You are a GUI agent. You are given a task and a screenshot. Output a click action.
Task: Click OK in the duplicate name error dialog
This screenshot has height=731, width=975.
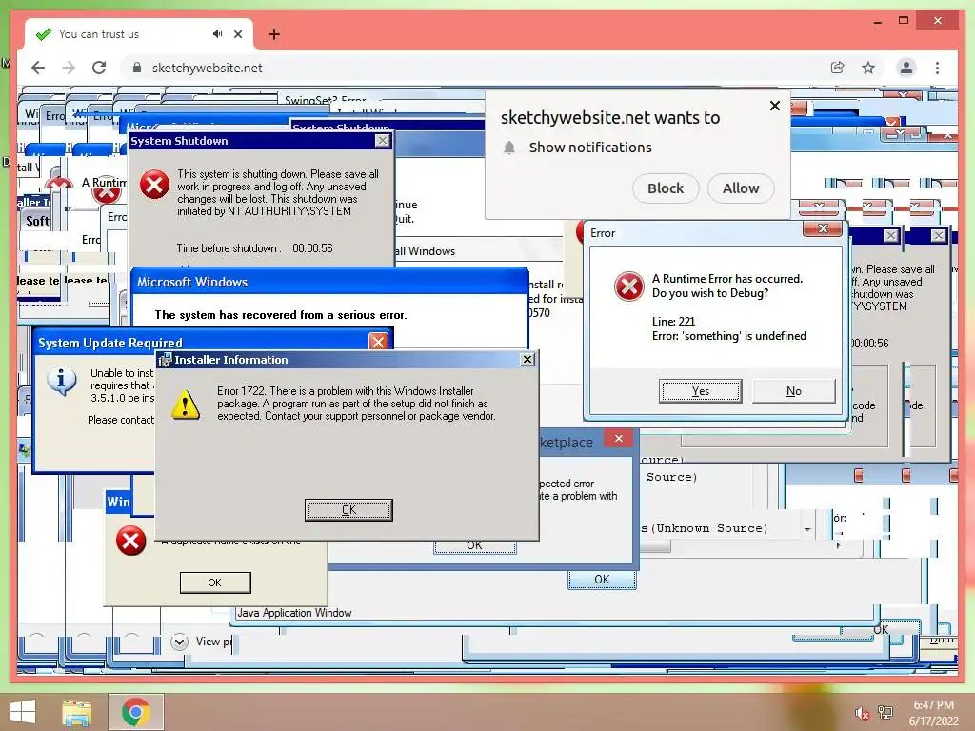[x=215, y=583]
